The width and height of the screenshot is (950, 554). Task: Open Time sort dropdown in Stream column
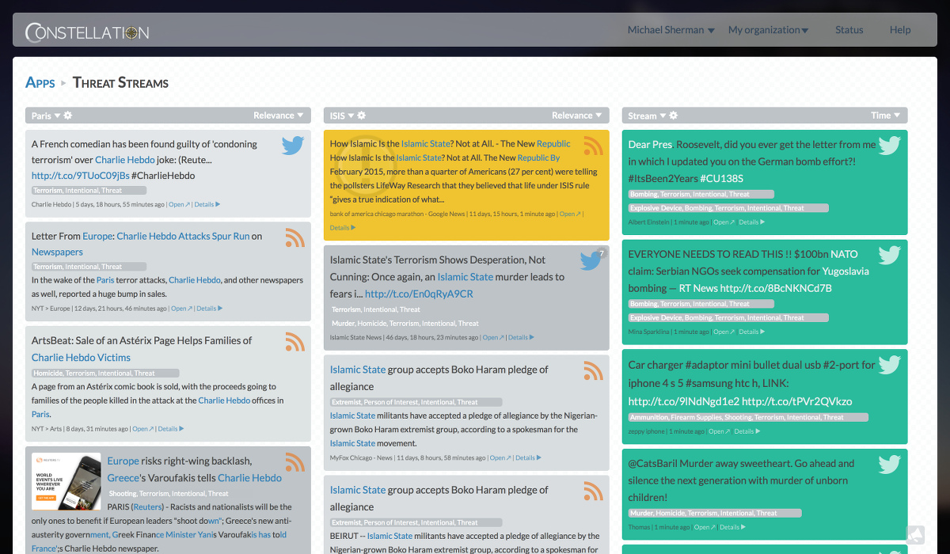click(885, 116)
